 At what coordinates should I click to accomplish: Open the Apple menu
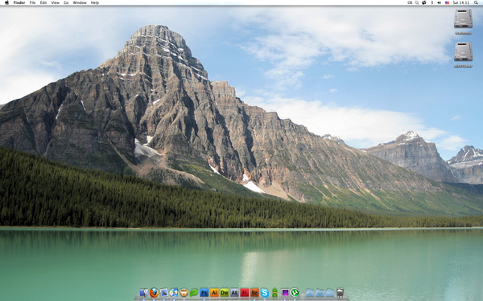[6, 2]
